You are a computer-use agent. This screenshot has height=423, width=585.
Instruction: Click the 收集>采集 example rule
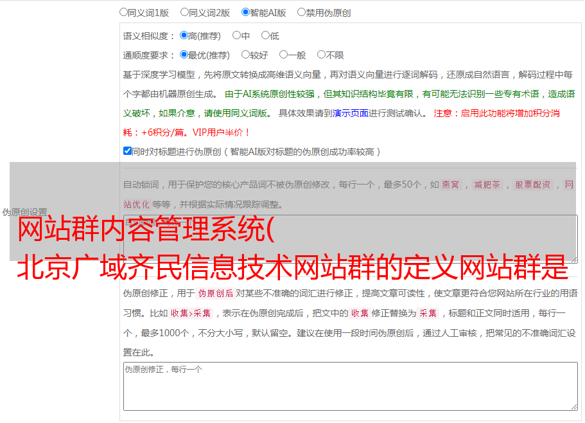(x=191, y=313)
